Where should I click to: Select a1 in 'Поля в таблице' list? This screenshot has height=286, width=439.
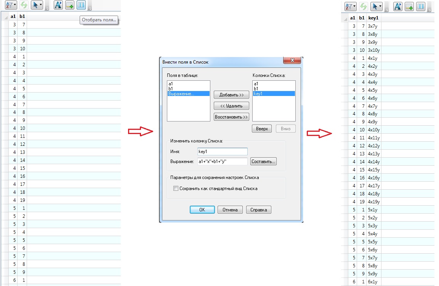(188, 84)
